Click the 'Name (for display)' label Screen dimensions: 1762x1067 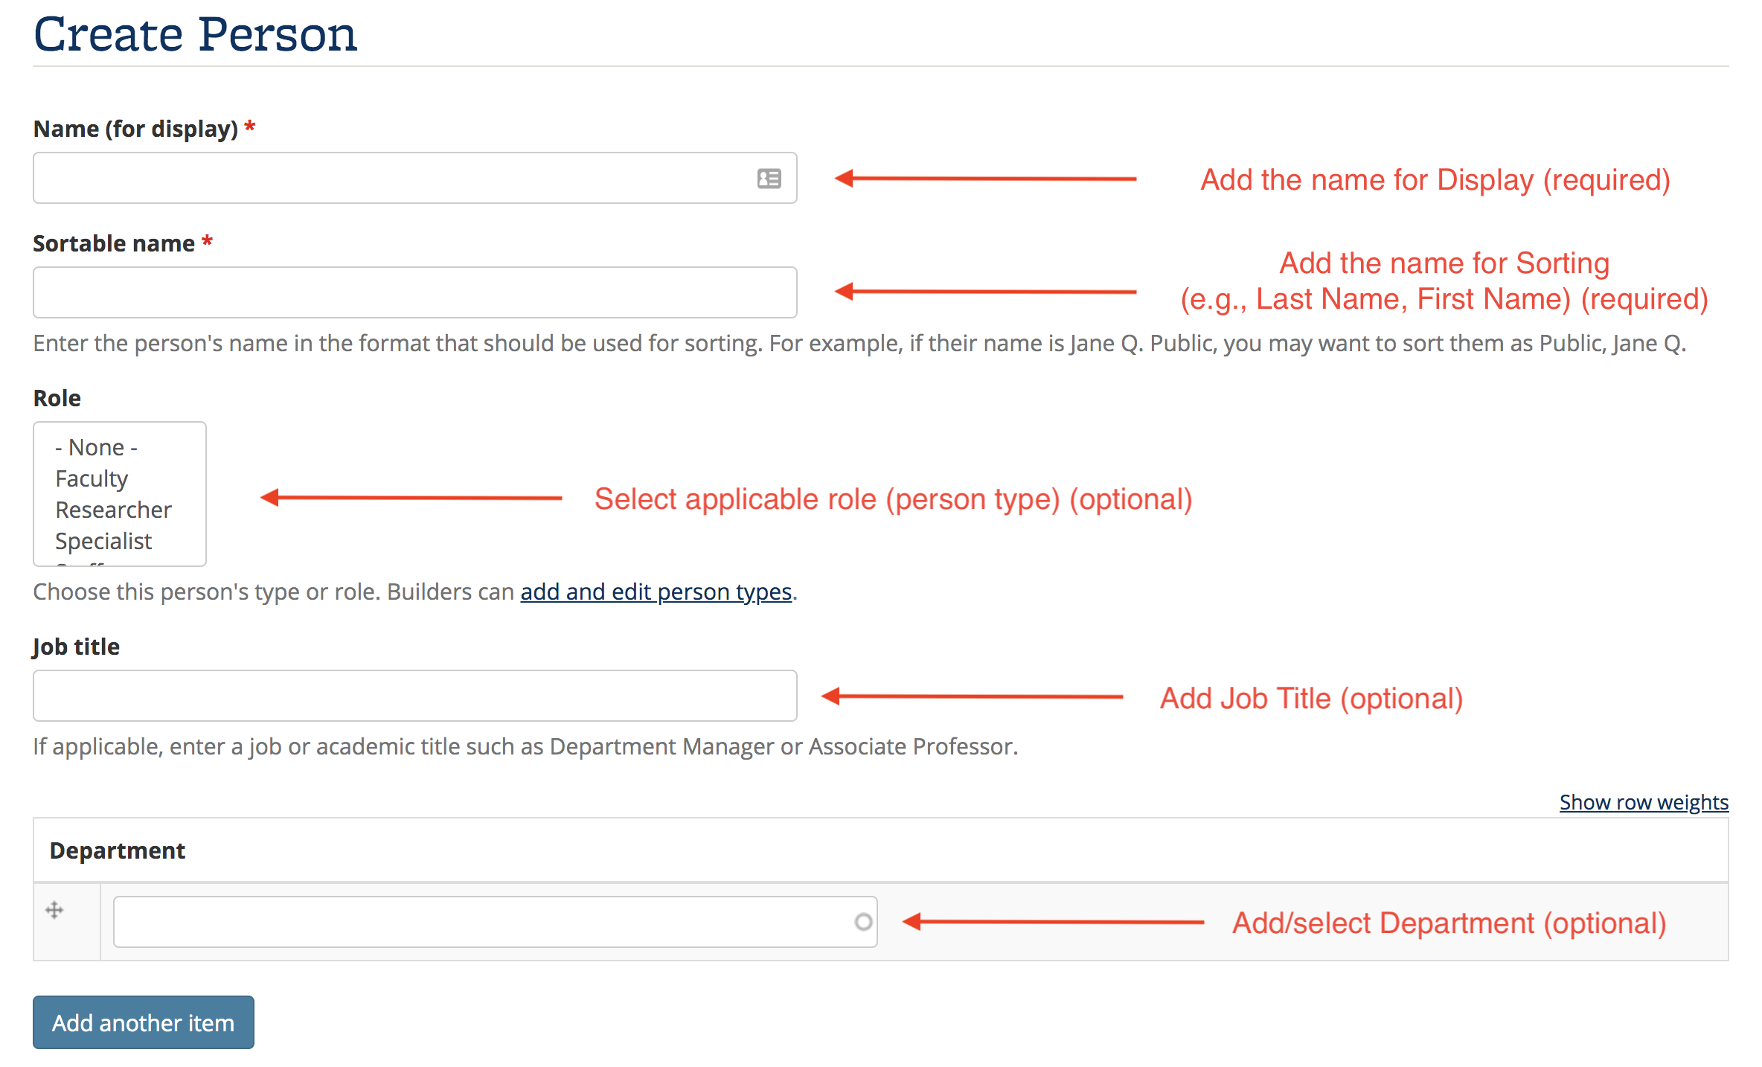tap(135, 129)
